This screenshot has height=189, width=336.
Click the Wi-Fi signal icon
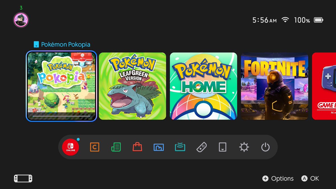285,20
